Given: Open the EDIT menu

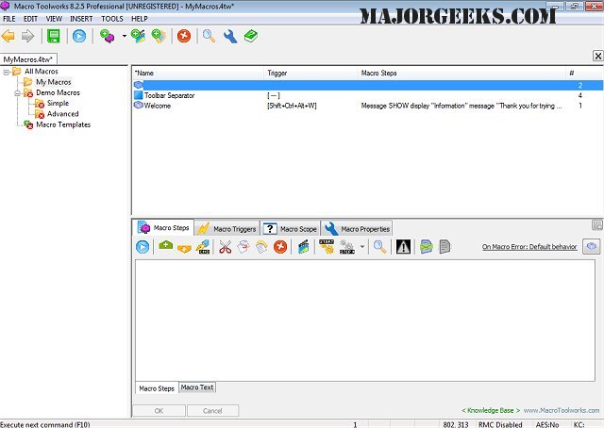Looking at the screenshot, I should (30, 19).
